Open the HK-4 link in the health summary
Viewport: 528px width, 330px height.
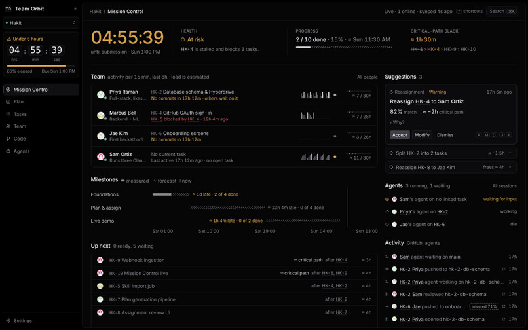pos(187,49)
